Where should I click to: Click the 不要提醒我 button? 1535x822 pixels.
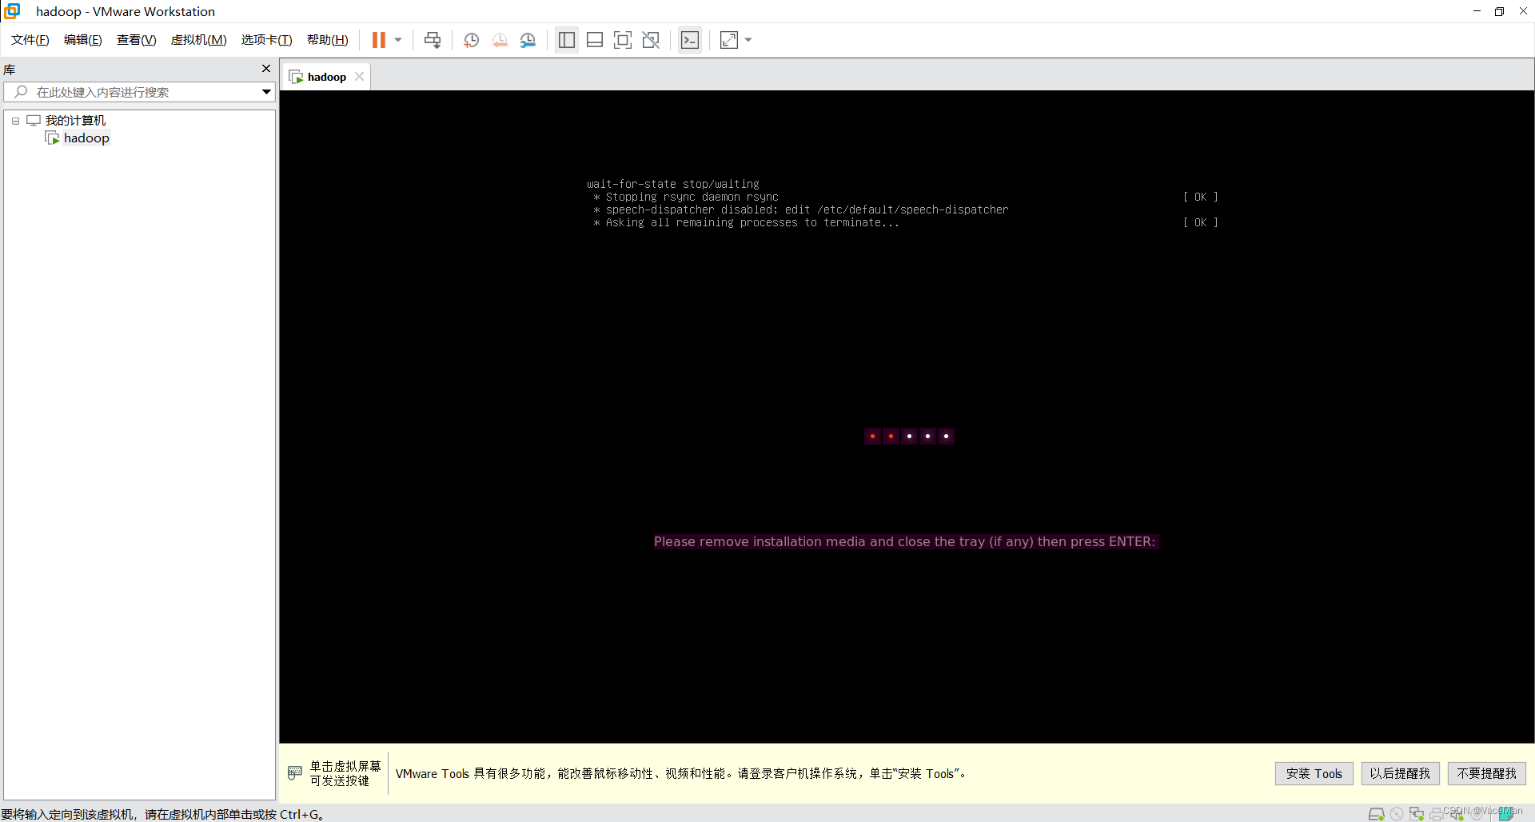point(1486,773)
